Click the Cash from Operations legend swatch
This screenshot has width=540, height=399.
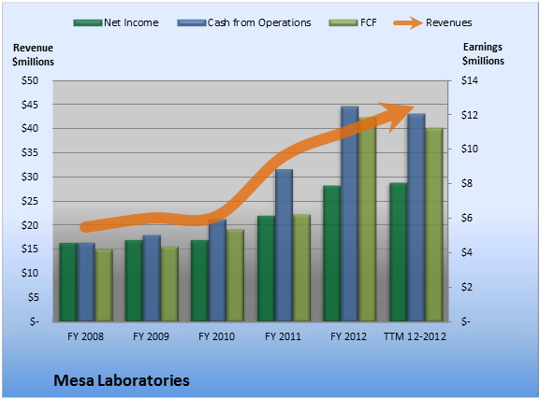tap(192, 23)
